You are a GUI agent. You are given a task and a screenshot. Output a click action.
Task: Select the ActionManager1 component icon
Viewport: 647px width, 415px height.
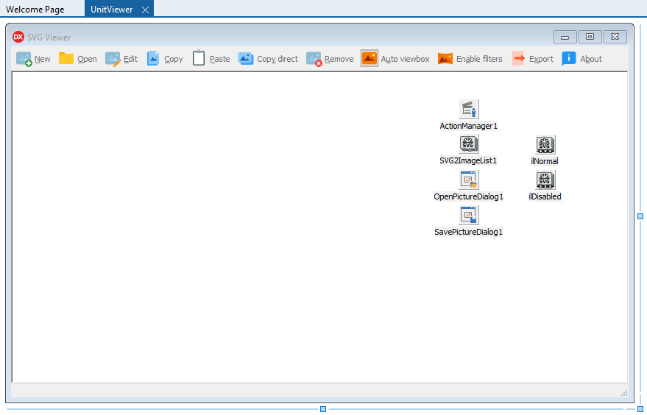pos(469,110)
